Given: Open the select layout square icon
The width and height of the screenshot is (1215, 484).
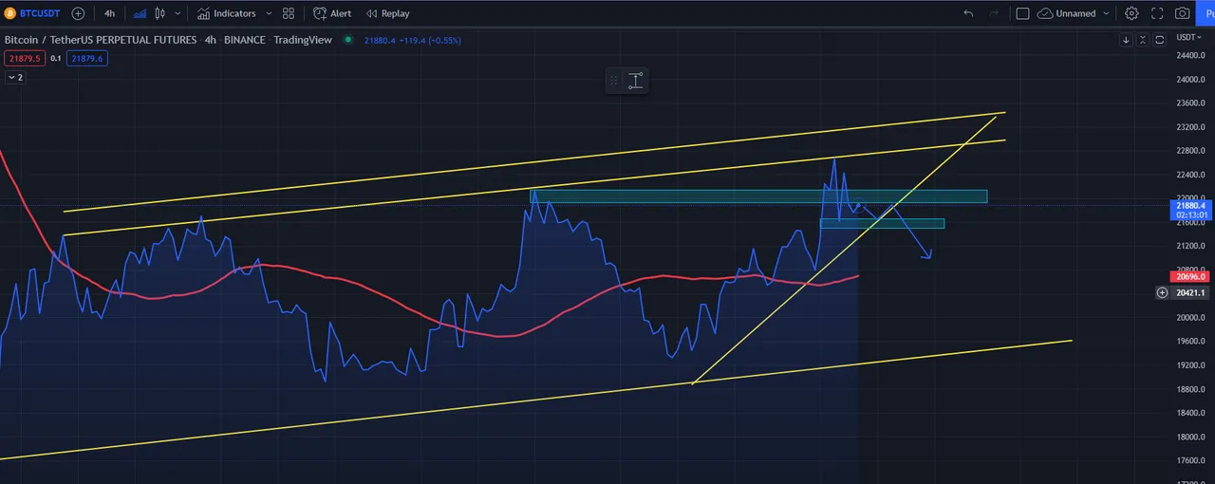Looking at the screenshot, I should click(x=1022, y=13).
